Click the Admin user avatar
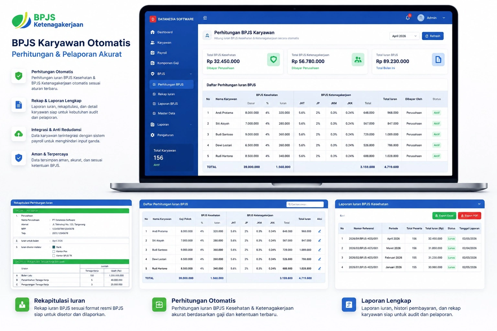497x331 pixels. click(421, 18)
